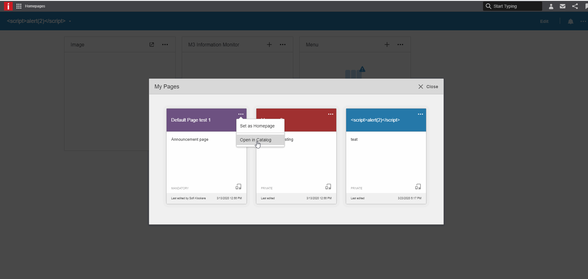This screenshot has height=279, width=588.
Task: Open M3 Information Monitor ellipsis menu
Action: tap(283, 45)
